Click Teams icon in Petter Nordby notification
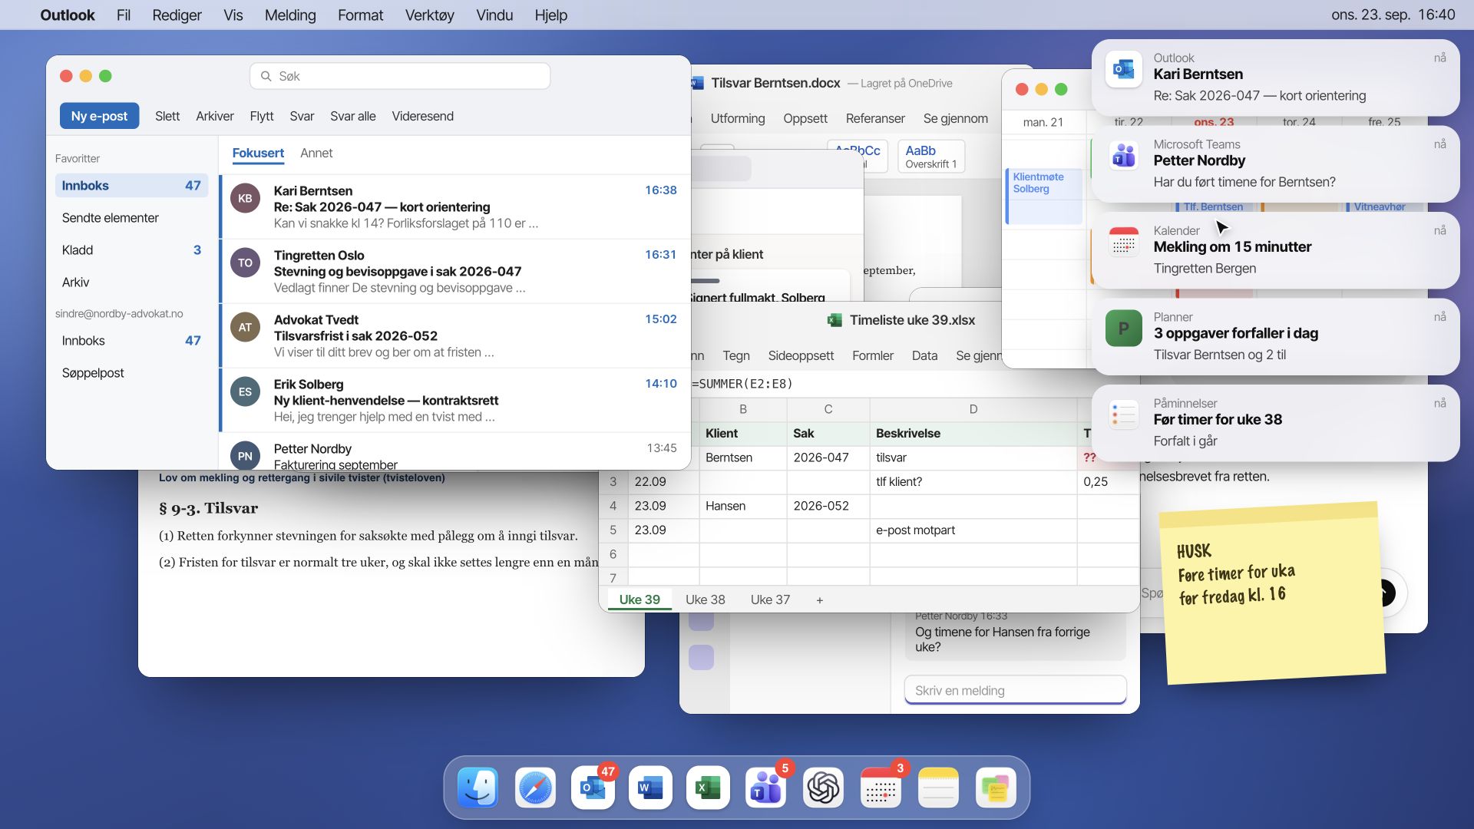Screen dimensions: 1474x829 tap(1124, 156)
